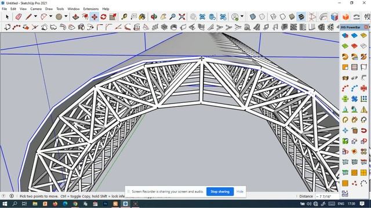Screen dimensions: 371x208
Task: Click the ENG language indicator
Action: (341, 204)
